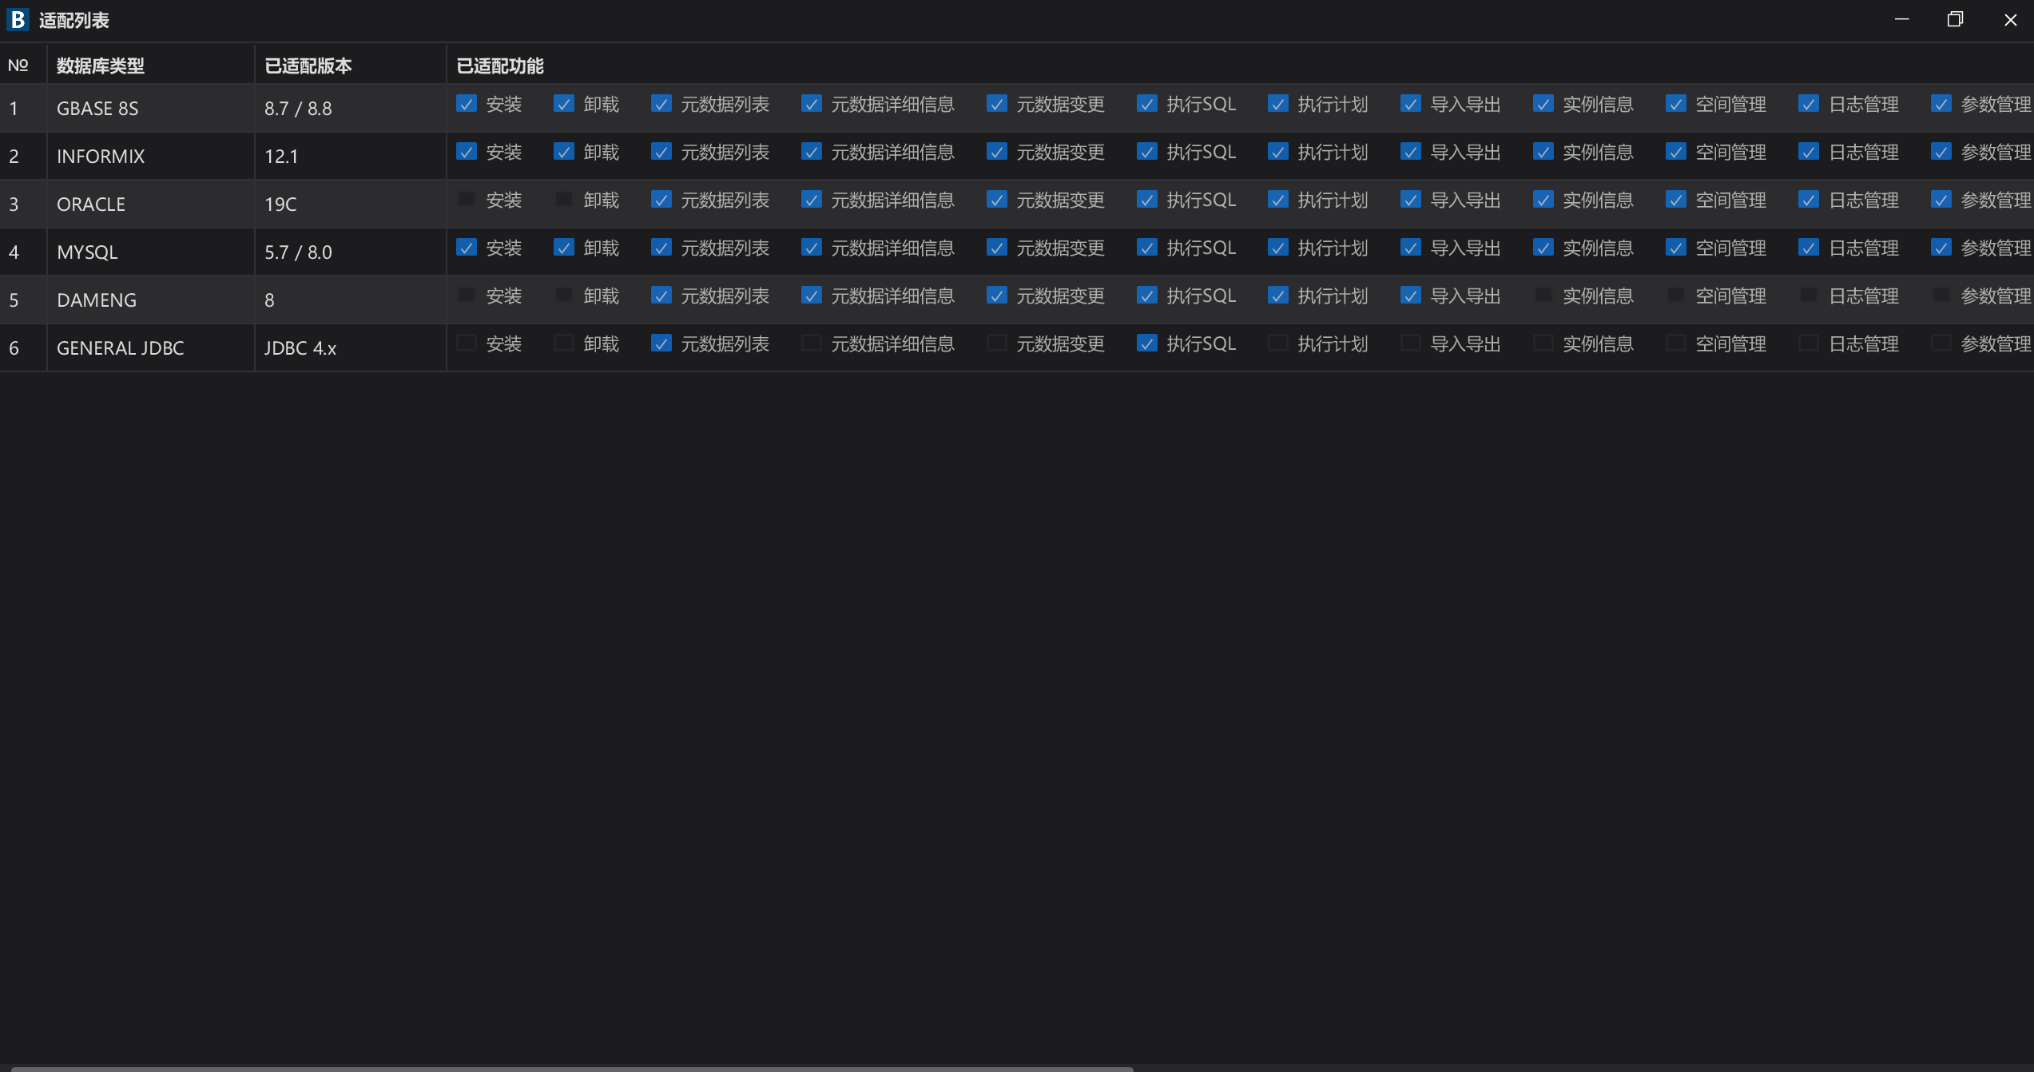Toggle 日志管理 checkbox for GENERAL JDBC

[x=1809, y=343]
